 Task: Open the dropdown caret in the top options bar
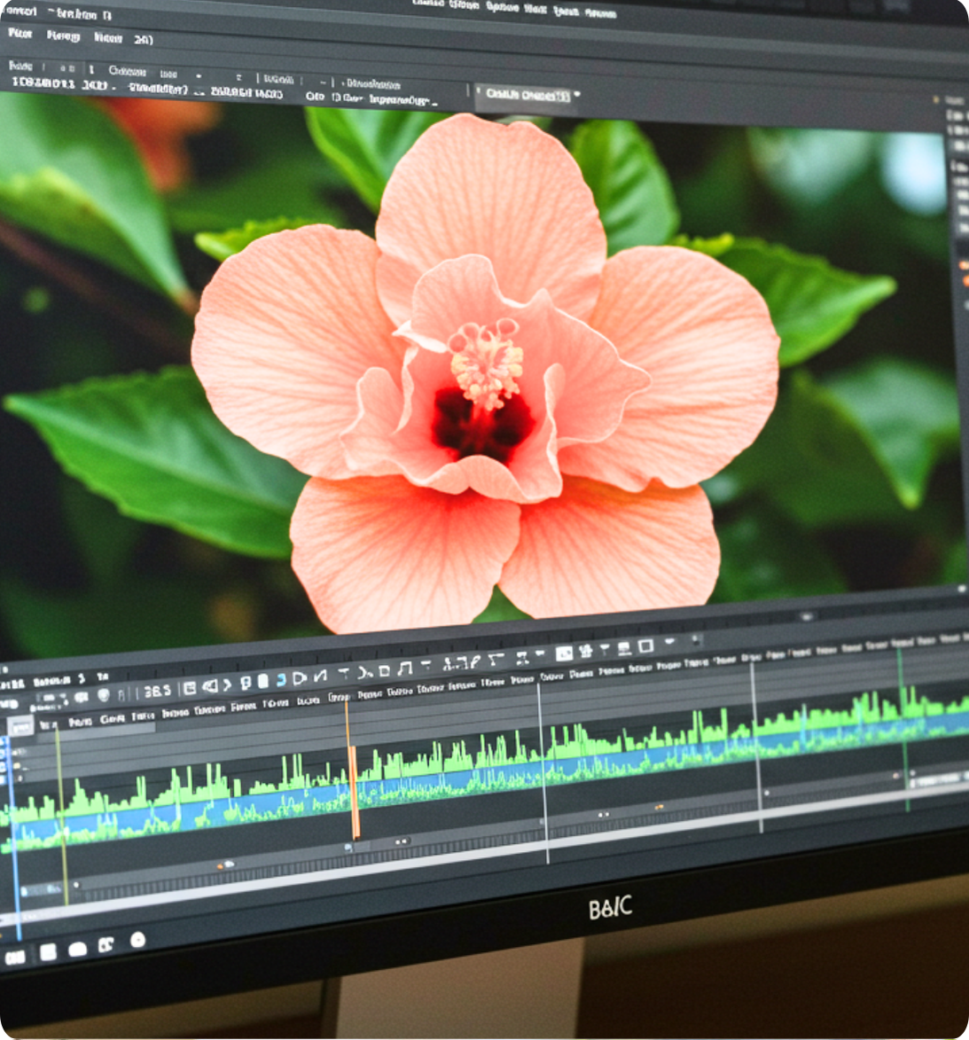pyautogui.click(x=198, y=75)
